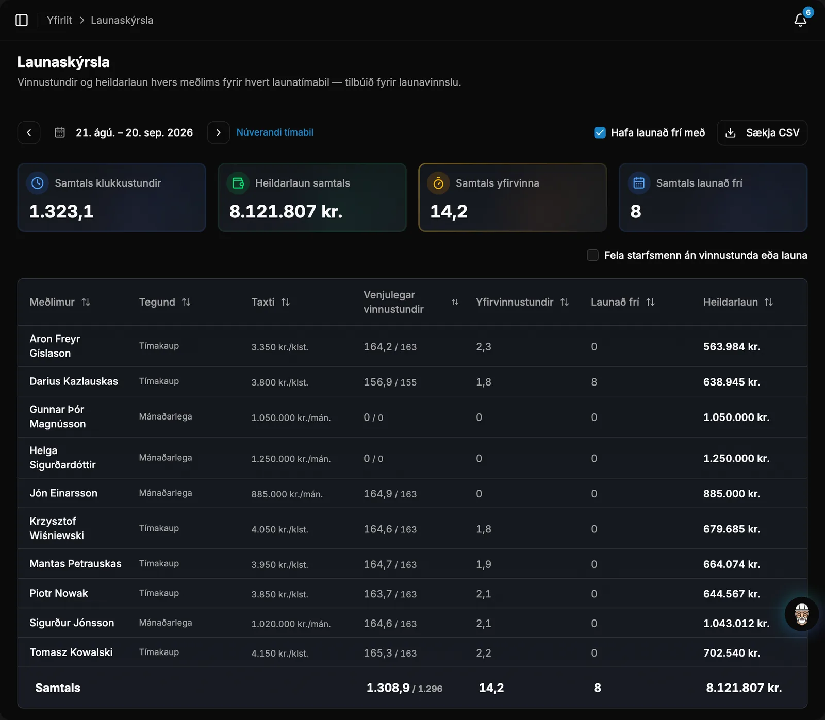
Task: Open Darius Kazlauskas table row
Action: tap(412, 381)
